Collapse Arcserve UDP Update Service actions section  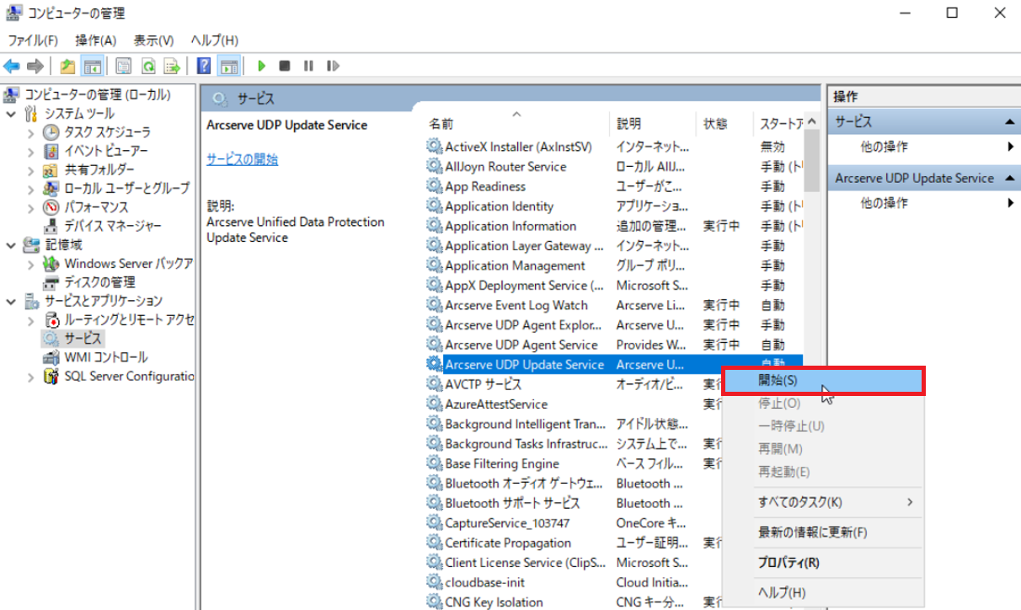pyautogui.click(x=1009, y=178)
